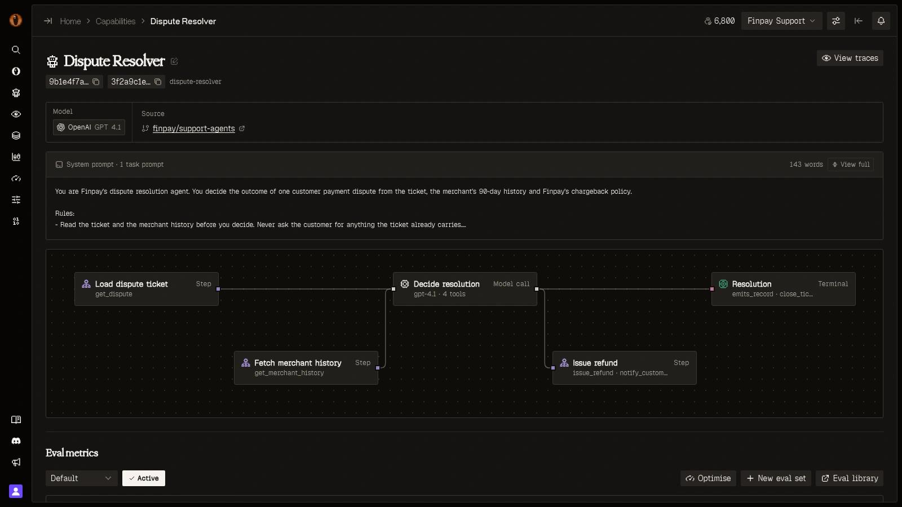Copy the 9b1e4f7a ID
902x507 pixels.
pyautogui.click(x=96, y=82)
